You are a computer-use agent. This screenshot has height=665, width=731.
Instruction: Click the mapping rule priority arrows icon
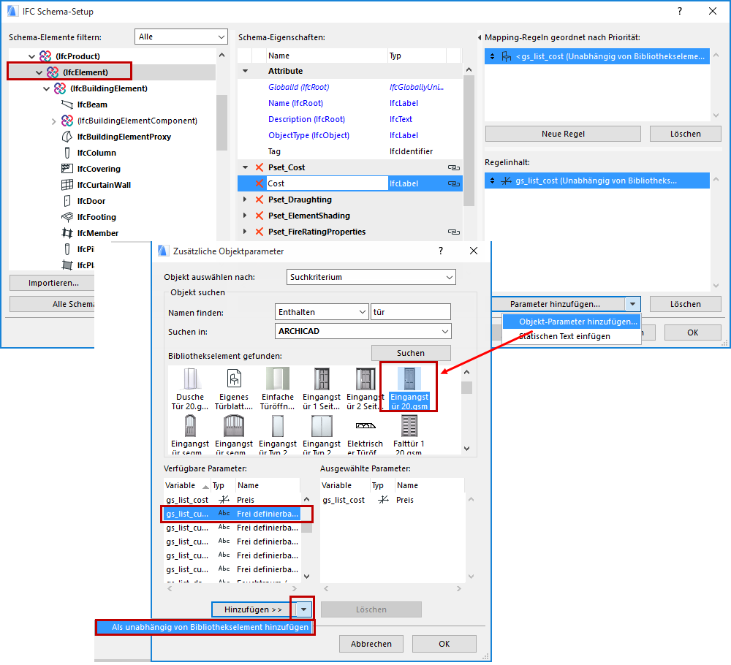click(492, 56)
